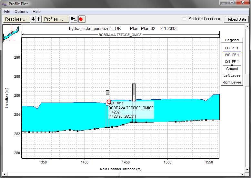Click the vertical scrollbar up arrow
This screenshot has width=251, height=178.
[x=247, y=27]
